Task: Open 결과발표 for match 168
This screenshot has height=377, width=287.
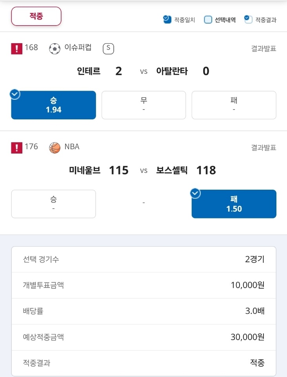Action: click(x=264, y=49)
